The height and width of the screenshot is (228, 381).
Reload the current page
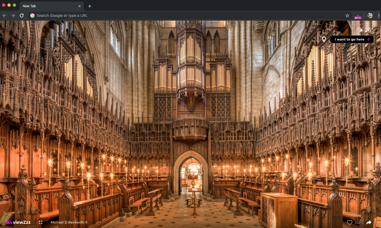point(22,15)
